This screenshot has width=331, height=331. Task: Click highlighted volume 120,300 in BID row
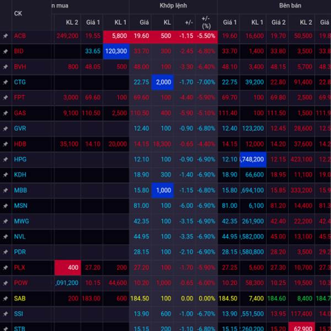coord(116,51)
